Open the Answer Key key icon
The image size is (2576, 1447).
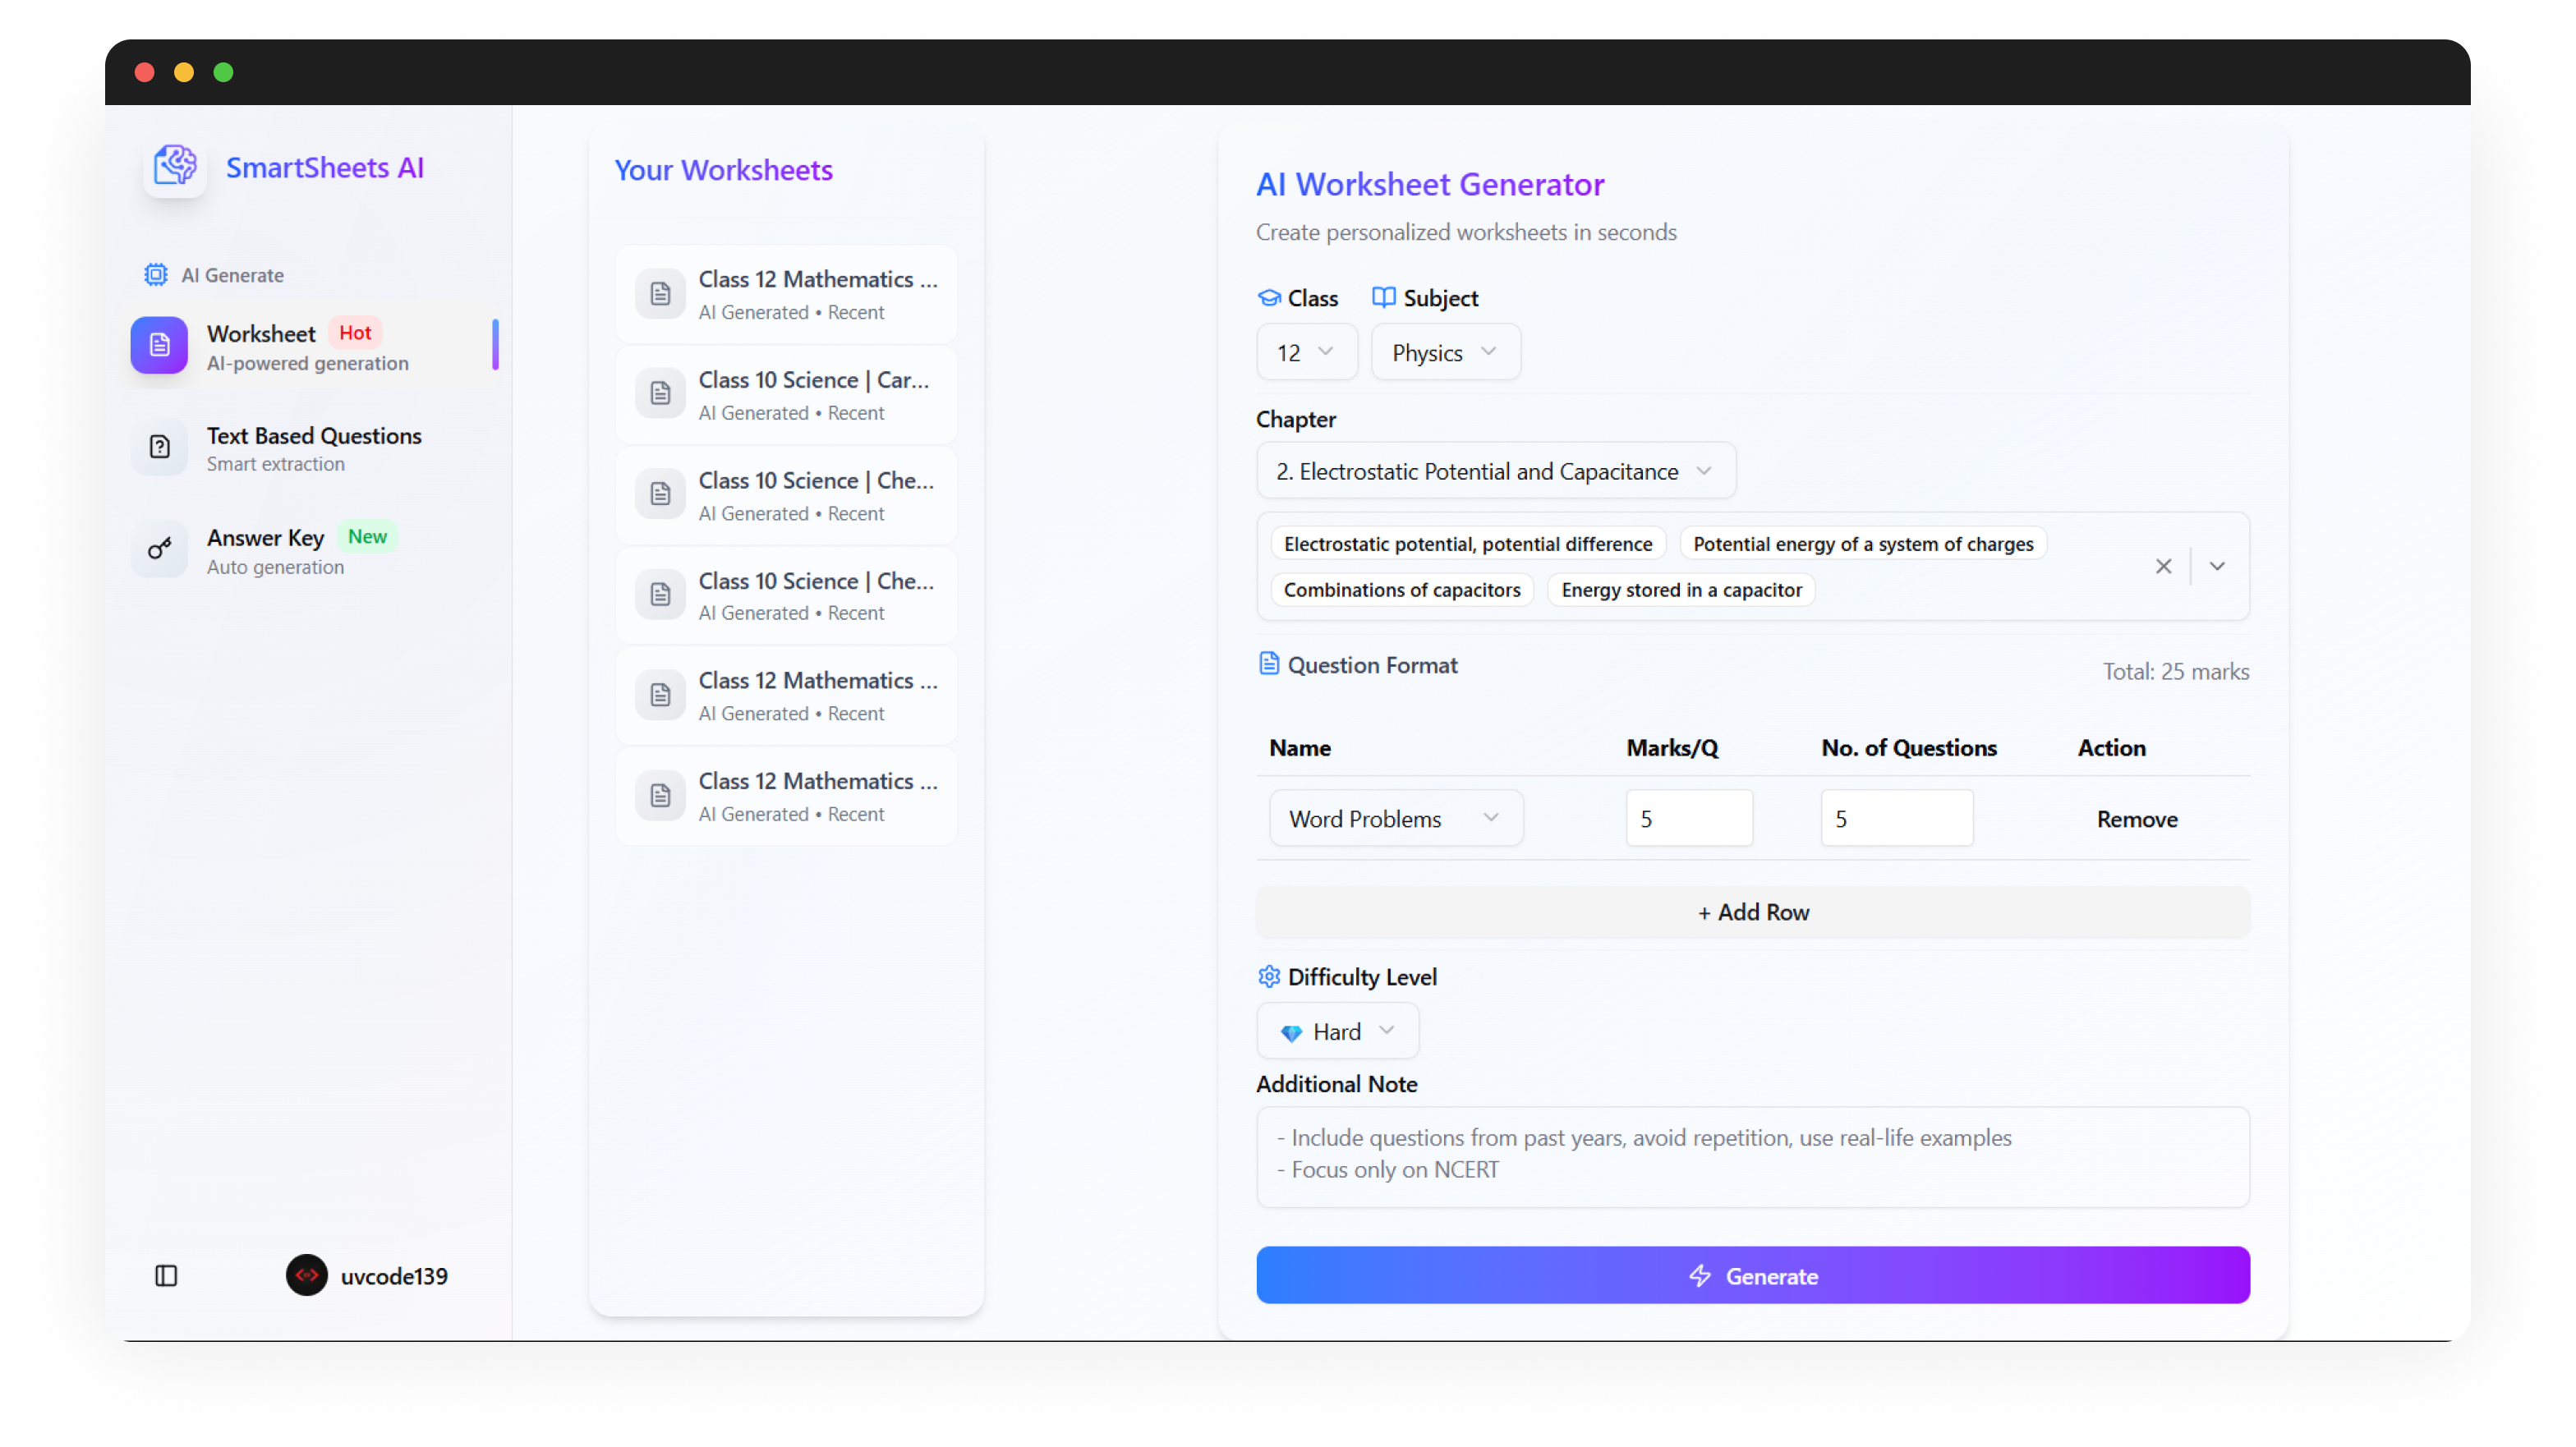coord(159,549)
